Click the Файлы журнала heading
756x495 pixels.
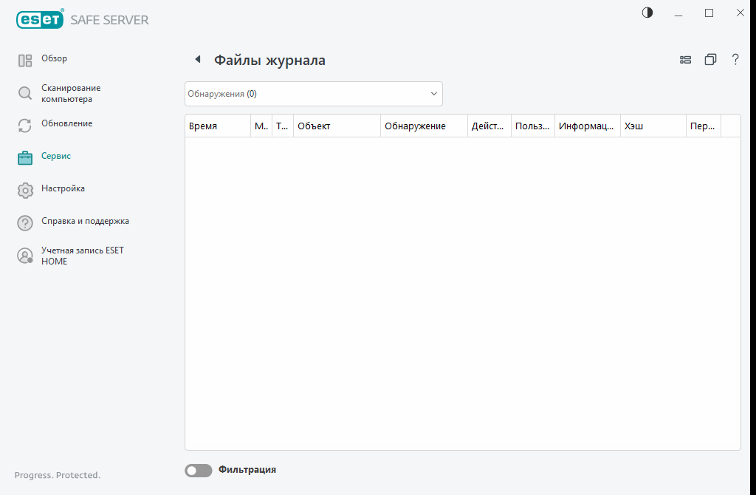(x=269, y=61)
